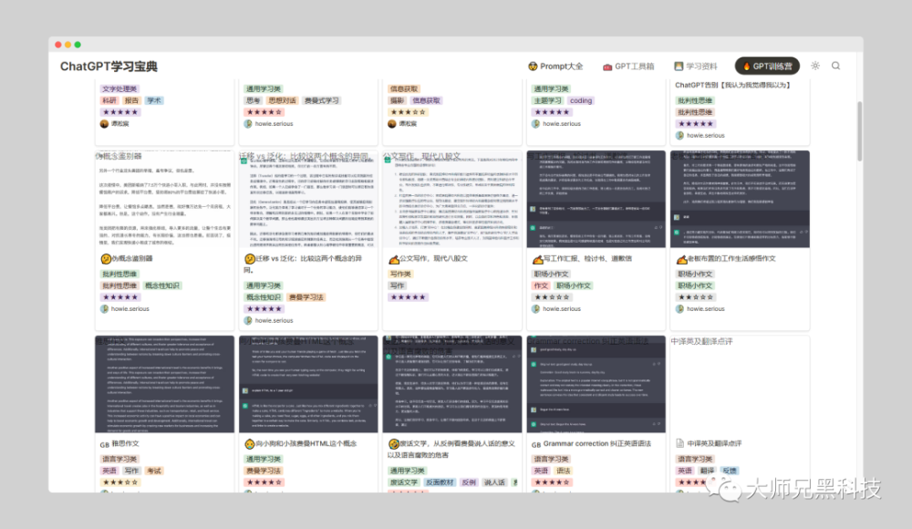
Task: Toggle the light/dark theme sun icon
Action: pyautogui.click(x=815, y=66)
